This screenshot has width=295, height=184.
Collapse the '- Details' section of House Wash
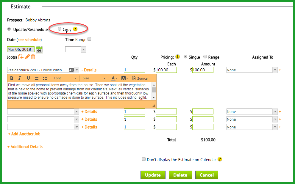click(89, 70)
